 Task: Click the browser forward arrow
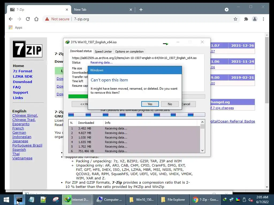19,19
